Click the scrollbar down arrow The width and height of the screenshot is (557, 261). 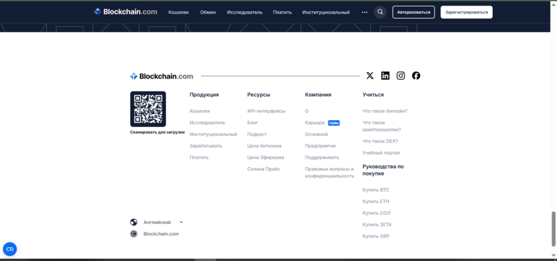[x=553, y=256]
